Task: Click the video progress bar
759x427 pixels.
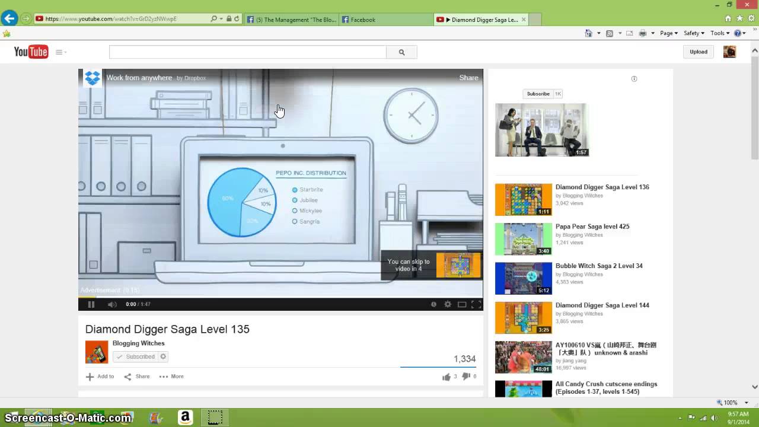Action: coord(280,297)
